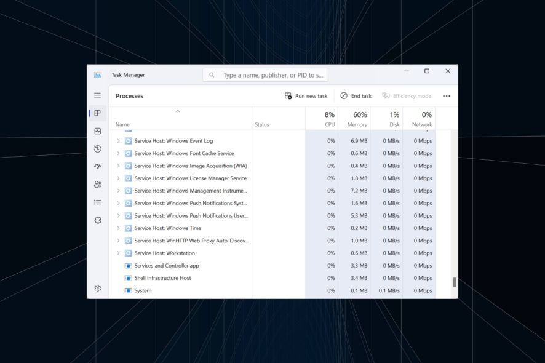
Task: Click the Windows Font Cache Service gear icon
Action: pos(129,153)
